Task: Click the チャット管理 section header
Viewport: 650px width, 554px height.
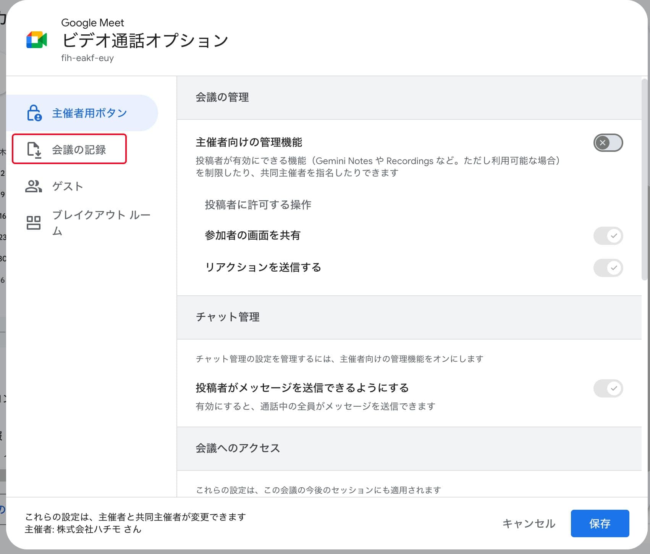Action: click(228, 317)
